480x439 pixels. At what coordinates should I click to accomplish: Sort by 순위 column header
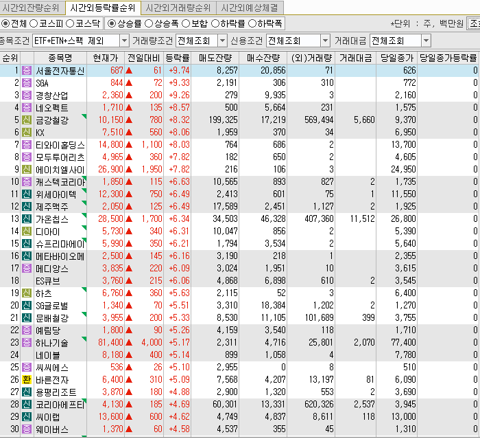point(10,58)
